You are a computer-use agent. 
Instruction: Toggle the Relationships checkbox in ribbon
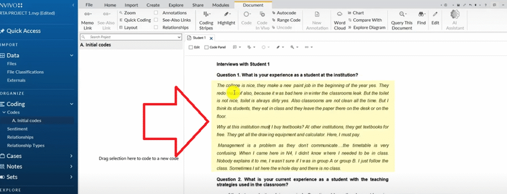[x=156, y=28]
